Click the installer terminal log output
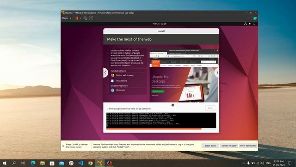The width and height of the screenshot is (296, 167). click(x=161, y=120)
